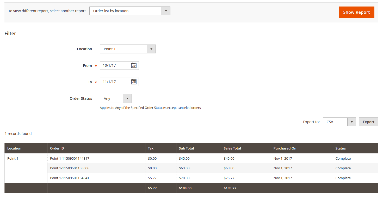Click the Order Status dropdown arrow
The height and width of the screenshot is (199, 383).
(127, 98)
